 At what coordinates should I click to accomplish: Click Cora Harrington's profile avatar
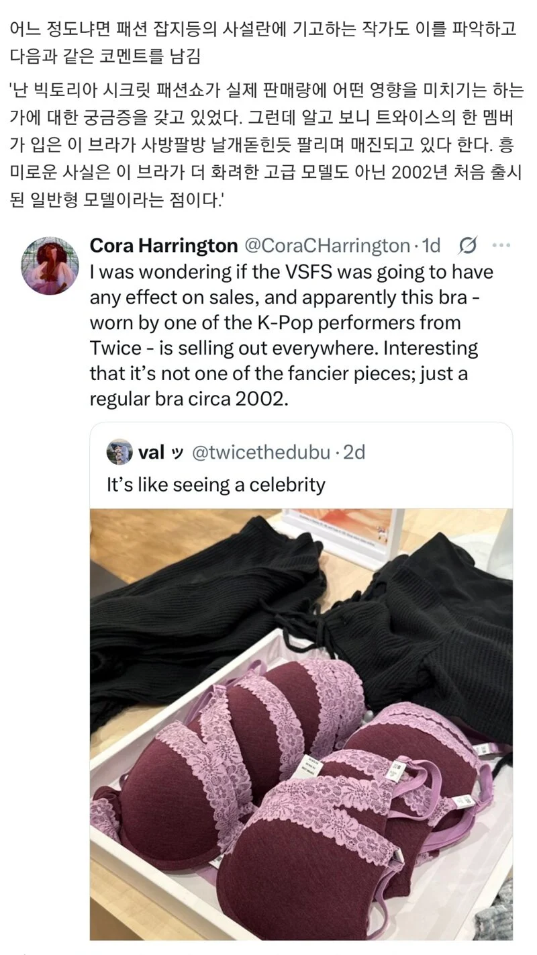[x=50, y=265]
